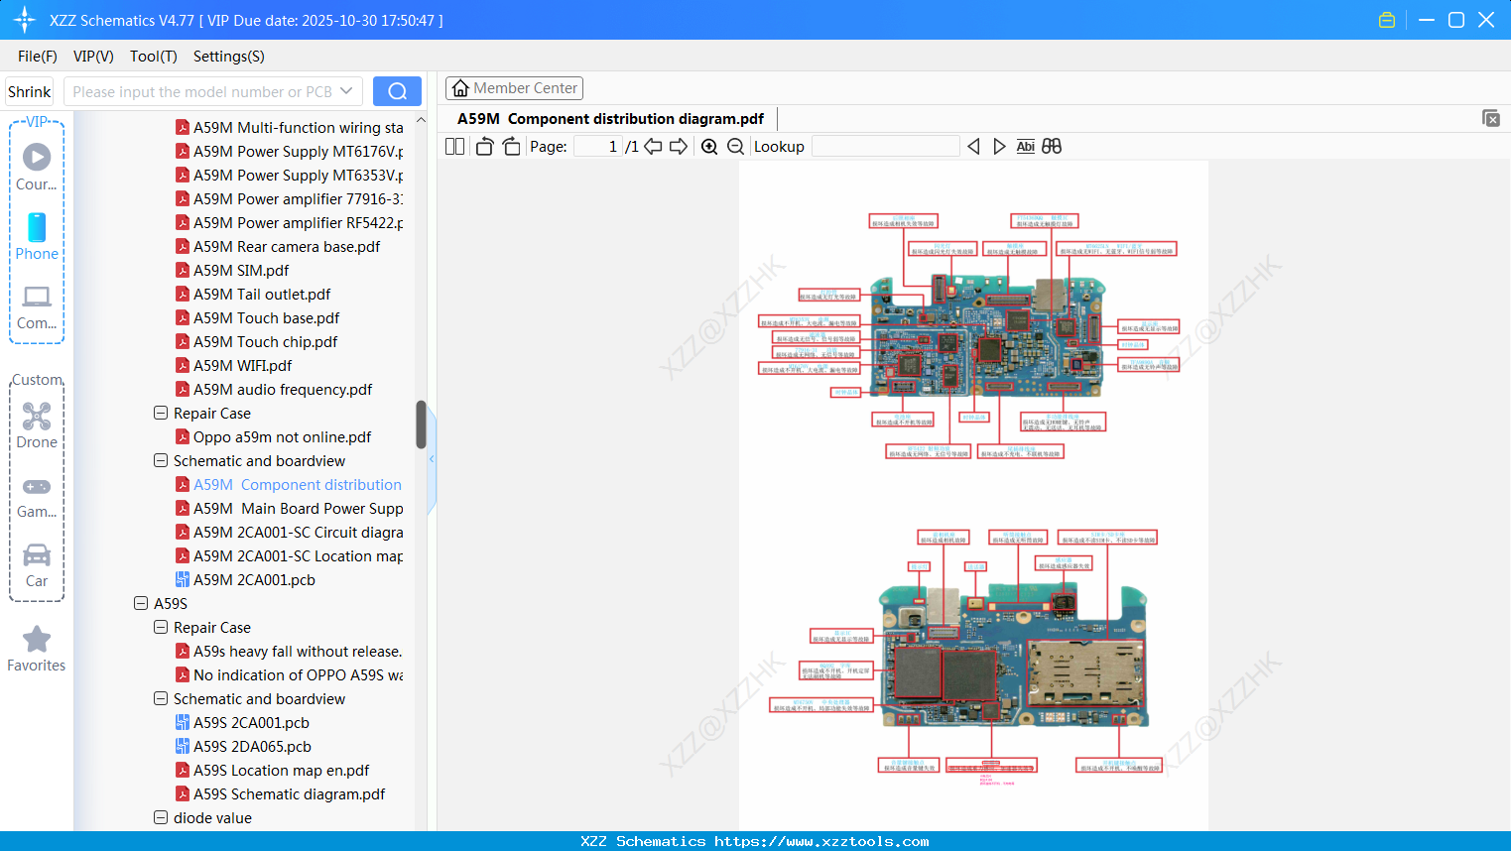Go to the next page arrow
This screenshot has width=1511, height=851.
679,146
